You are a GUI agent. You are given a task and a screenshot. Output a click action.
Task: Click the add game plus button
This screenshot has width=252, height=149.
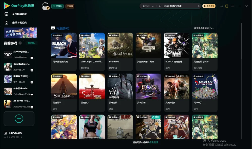[x=19, y=119]
